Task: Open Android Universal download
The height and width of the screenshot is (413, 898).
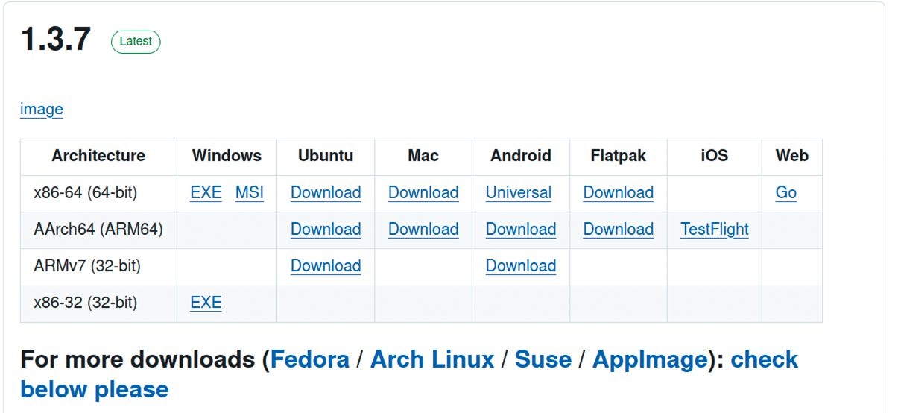Action: [519, 192]
